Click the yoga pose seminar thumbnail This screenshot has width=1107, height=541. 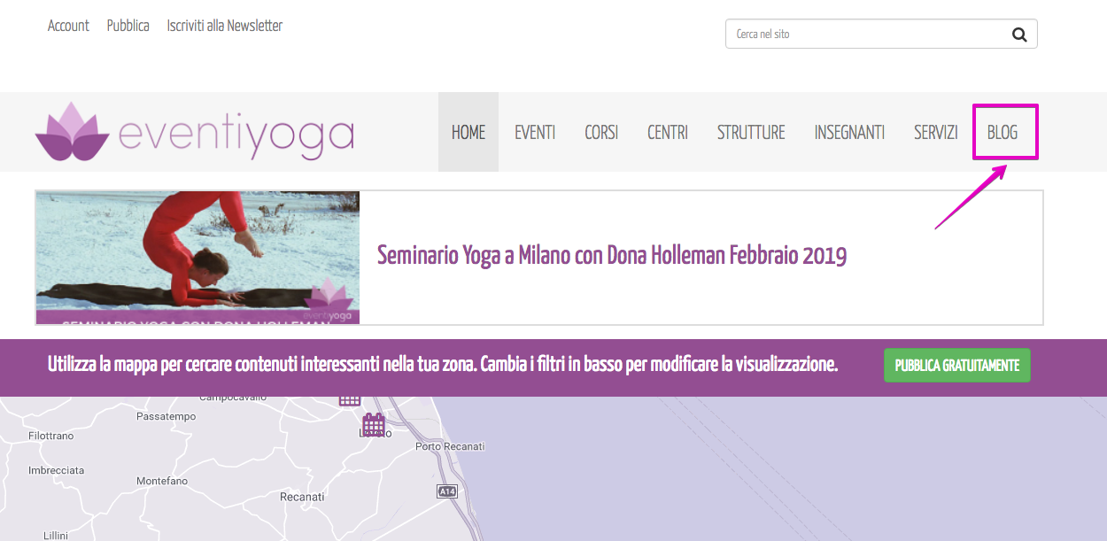(197, 258)
